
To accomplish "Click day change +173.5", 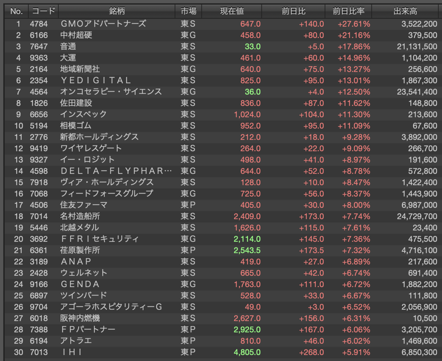I will pos(312,250).
